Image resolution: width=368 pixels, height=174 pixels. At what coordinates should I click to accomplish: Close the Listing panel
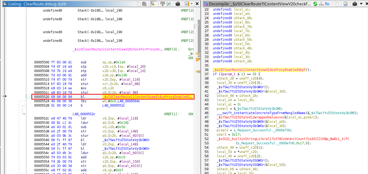coord(197,4)
